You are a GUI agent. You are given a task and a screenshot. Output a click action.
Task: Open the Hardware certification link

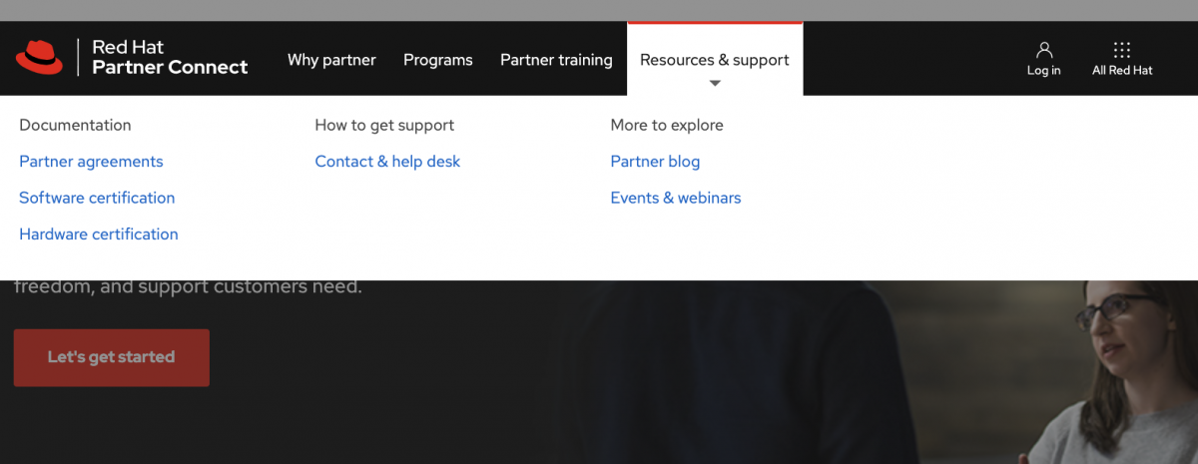click(x=99, y=234)
